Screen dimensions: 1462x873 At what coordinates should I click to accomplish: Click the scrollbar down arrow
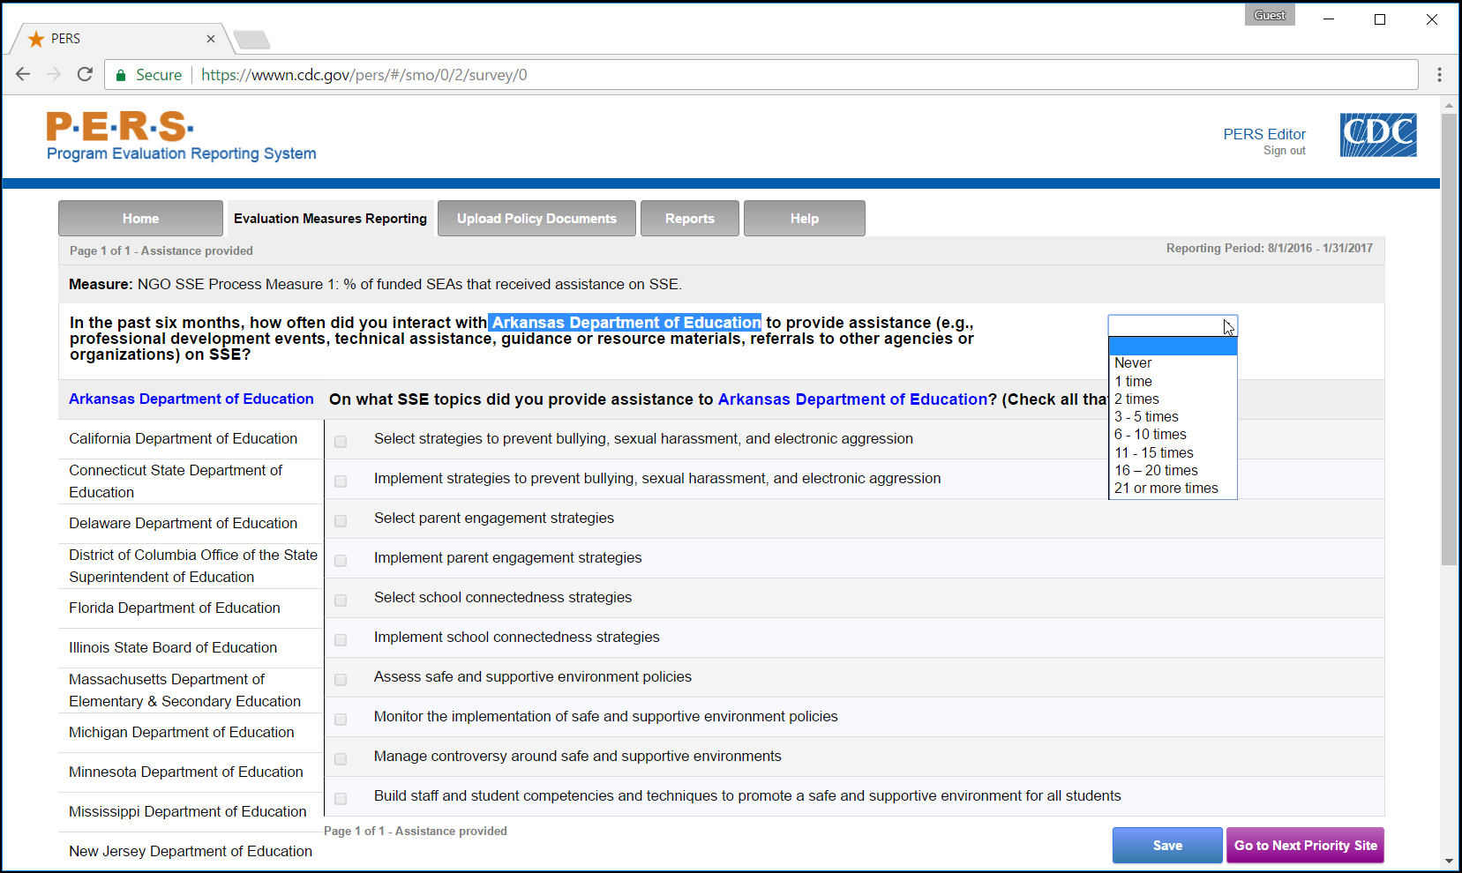coord(1449,861)
